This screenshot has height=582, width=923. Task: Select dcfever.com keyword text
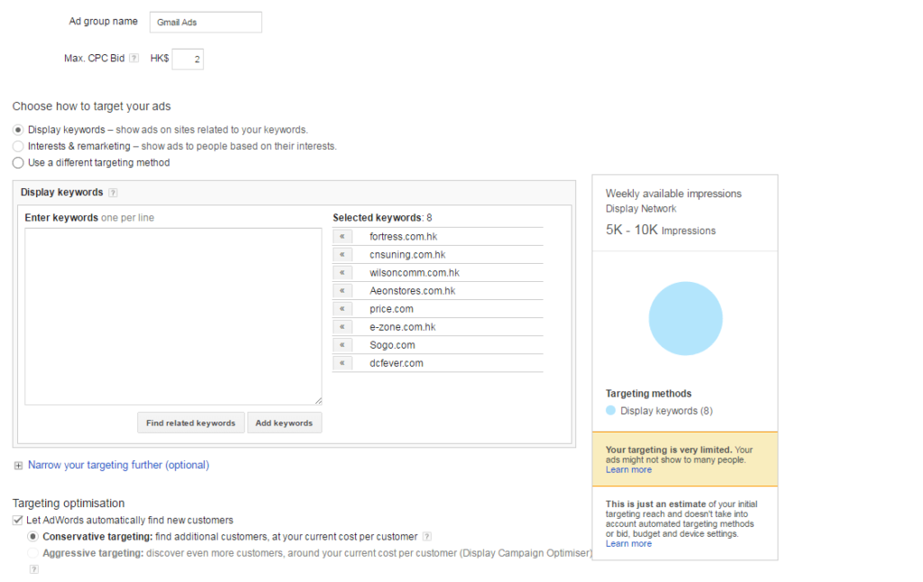(x=397, y=363)
